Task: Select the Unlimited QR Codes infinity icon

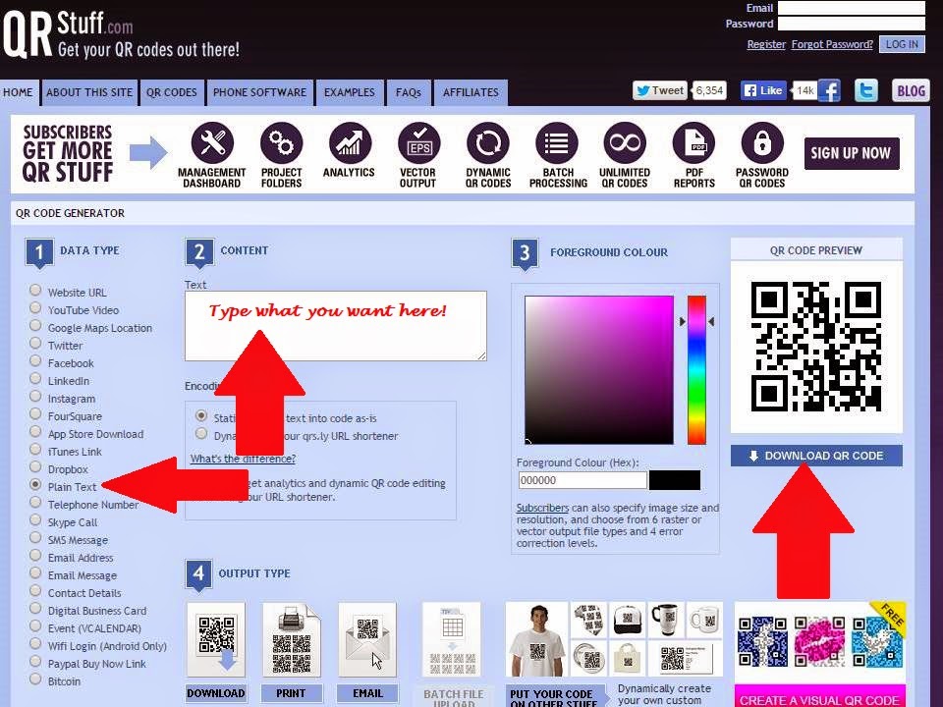Action: point(625,143)
